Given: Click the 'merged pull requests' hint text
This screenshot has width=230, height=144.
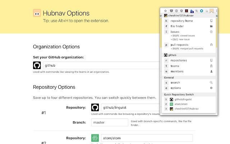Looking at the screenshot, I should point(192,49).
